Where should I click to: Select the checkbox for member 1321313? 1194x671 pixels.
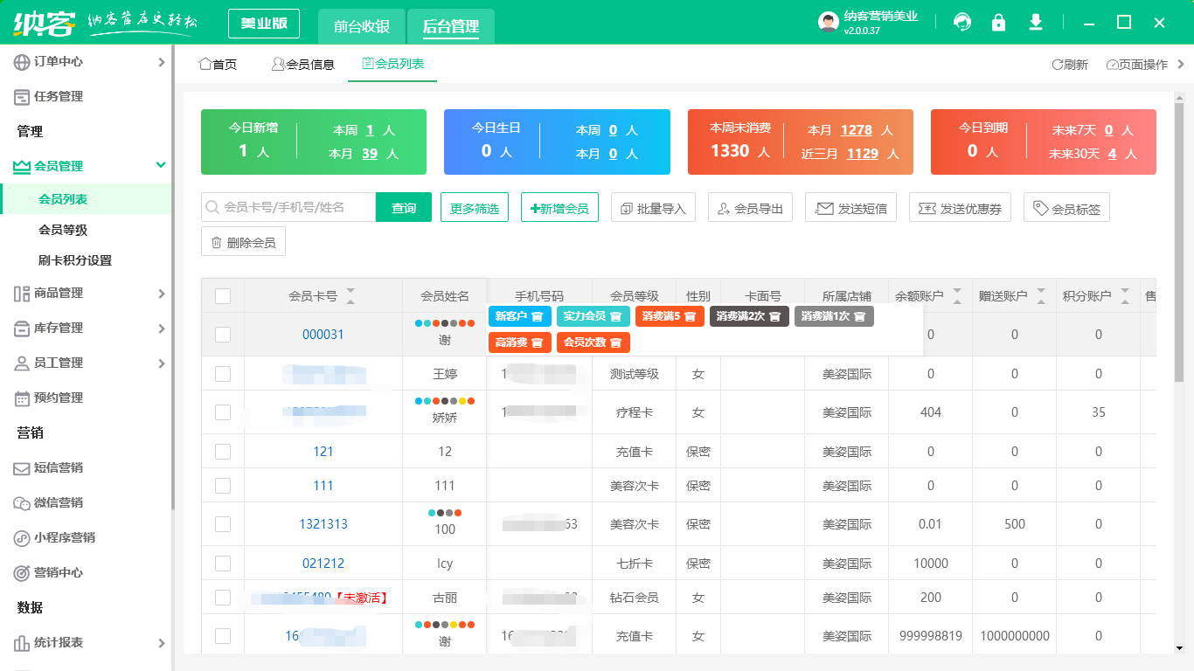(x=223, y=524)
